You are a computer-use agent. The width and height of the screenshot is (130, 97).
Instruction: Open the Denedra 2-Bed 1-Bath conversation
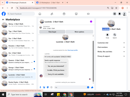tap(18, 47)
